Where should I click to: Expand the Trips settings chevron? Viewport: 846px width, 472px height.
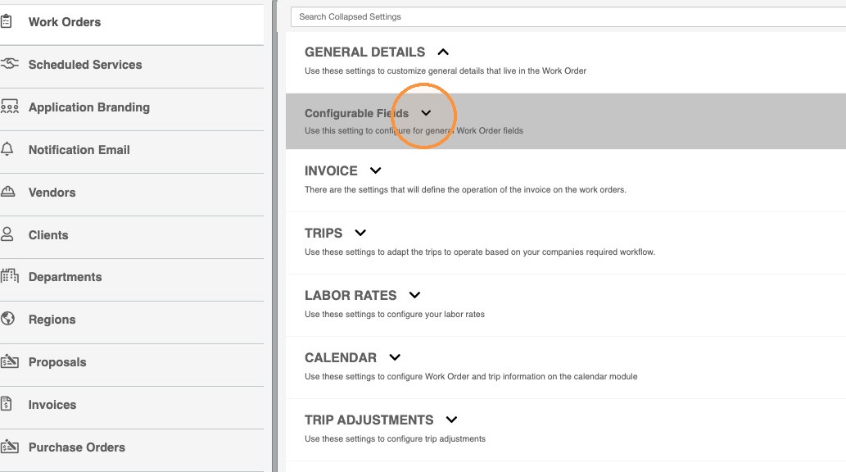(x=360, y=233)
